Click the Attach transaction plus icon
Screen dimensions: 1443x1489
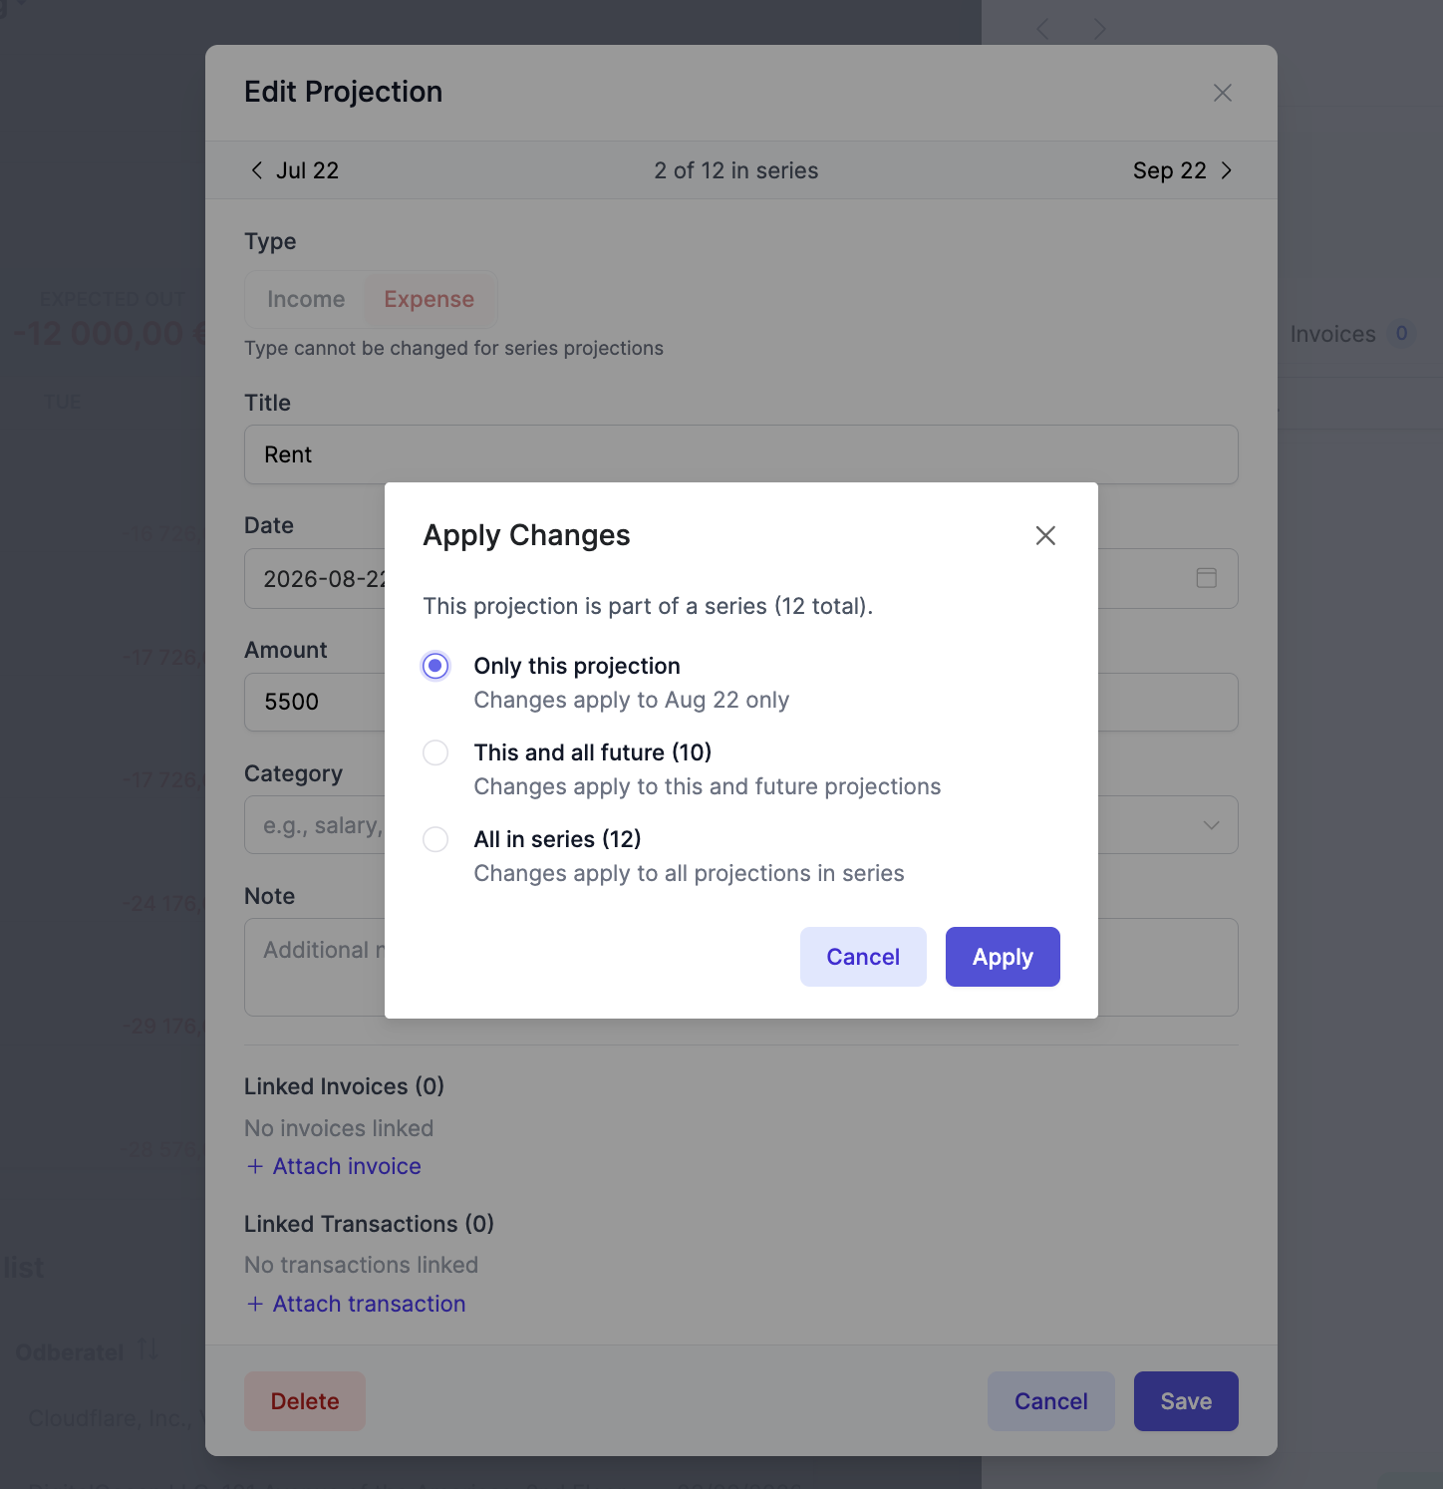pyautogui.click(x=255, y=1303)
